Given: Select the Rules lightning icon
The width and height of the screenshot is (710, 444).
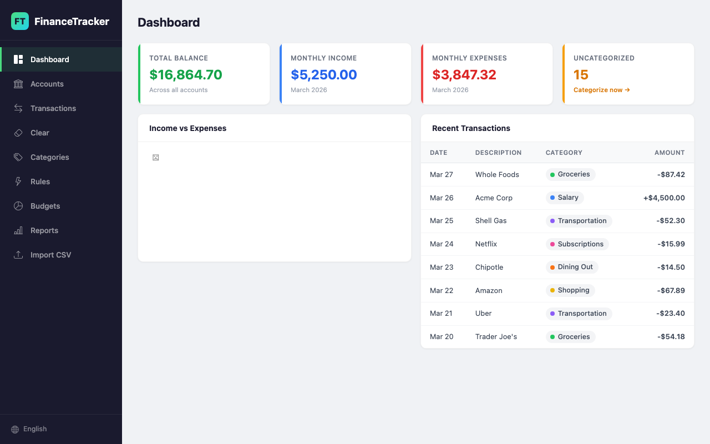Looking at the screenshot, I should tap(18, 181).
